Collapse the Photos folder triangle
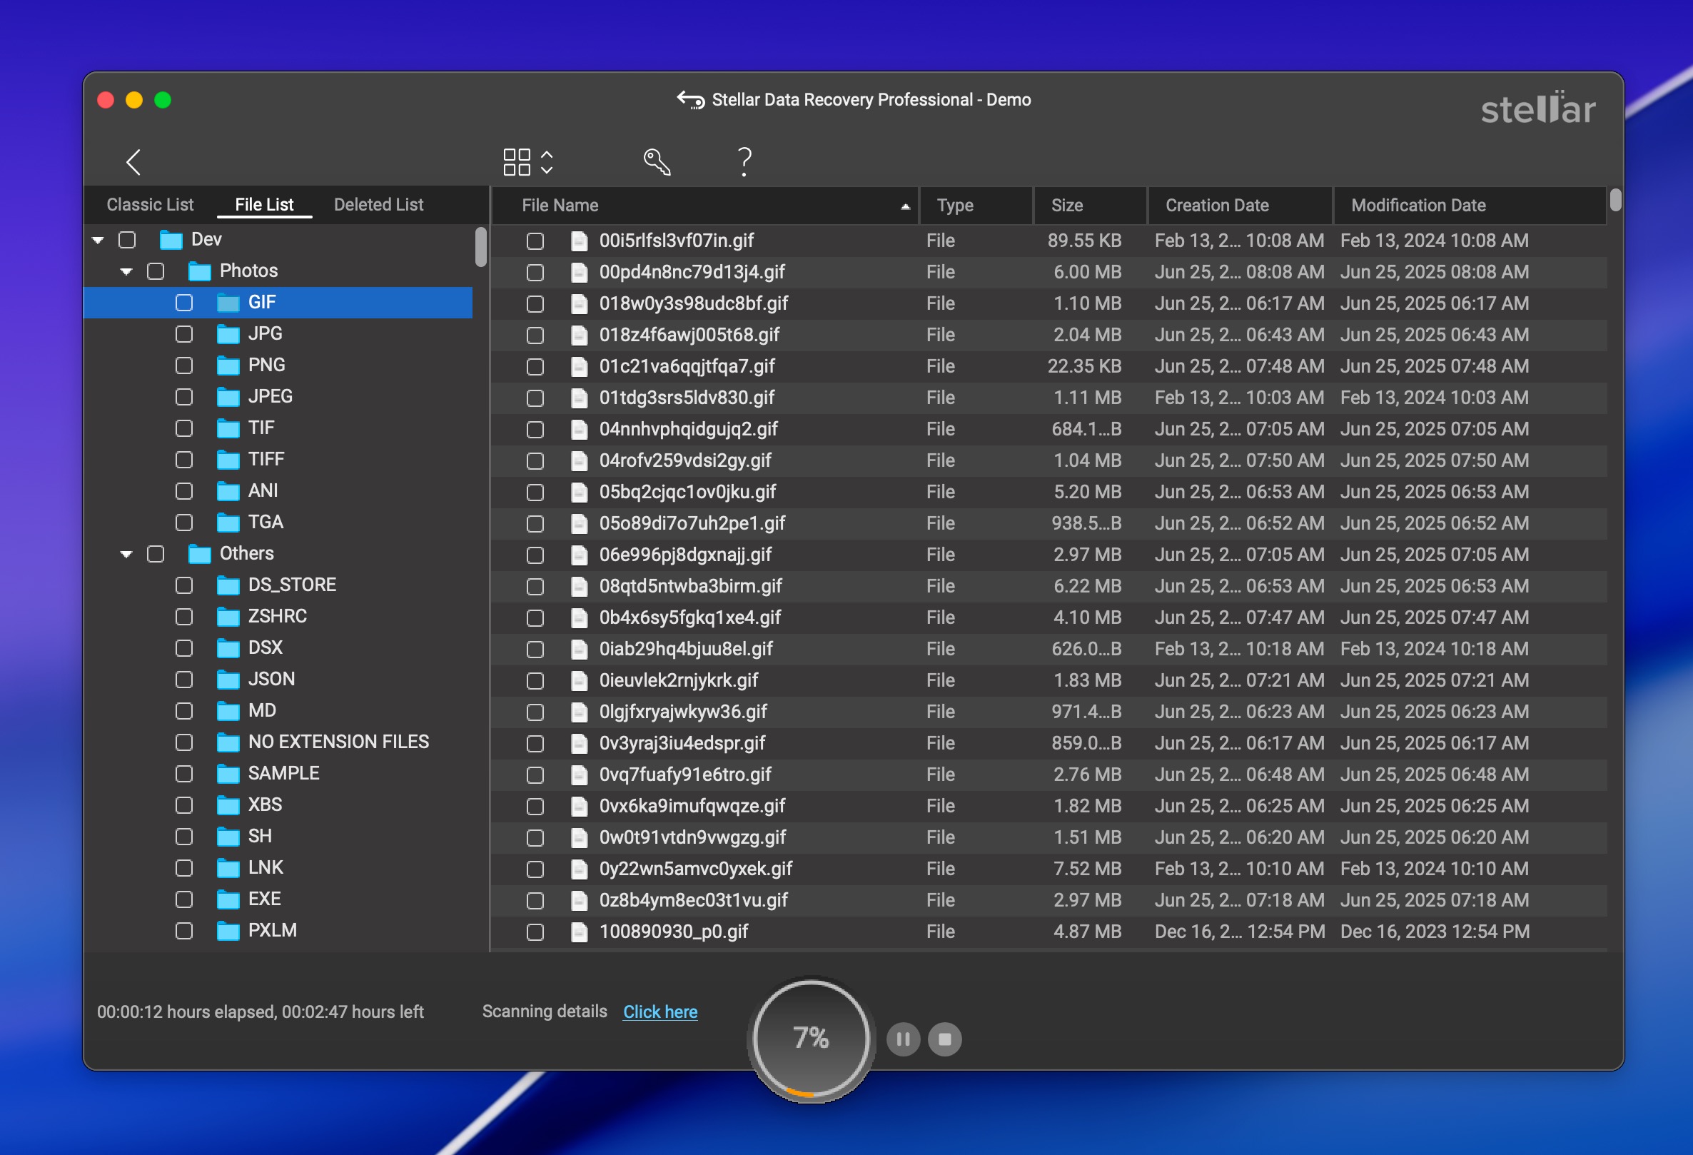This screenshot has width=1693, height=1155. point(127,272)
